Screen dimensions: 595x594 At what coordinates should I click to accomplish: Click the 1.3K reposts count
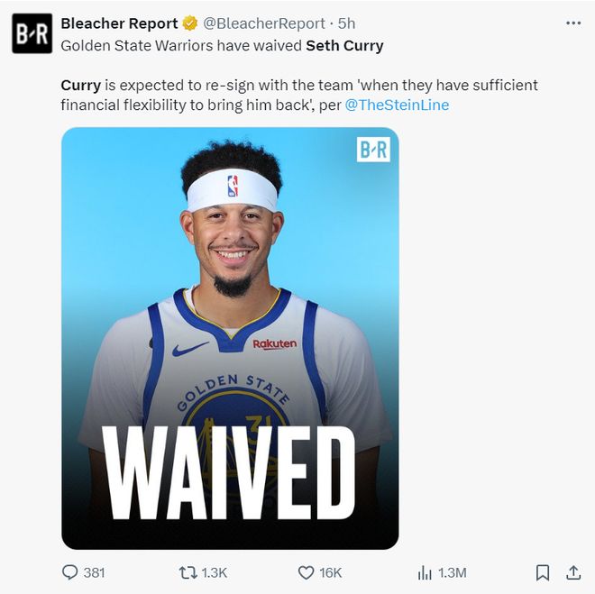point(215,572)
